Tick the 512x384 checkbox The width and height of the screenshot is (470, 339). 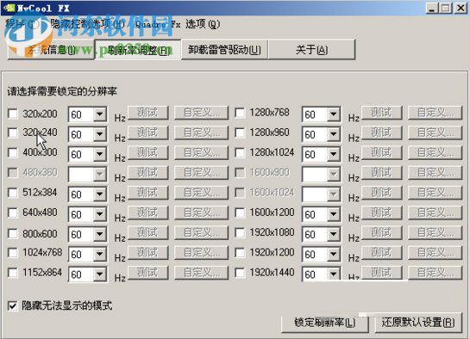tap(13, 193)
